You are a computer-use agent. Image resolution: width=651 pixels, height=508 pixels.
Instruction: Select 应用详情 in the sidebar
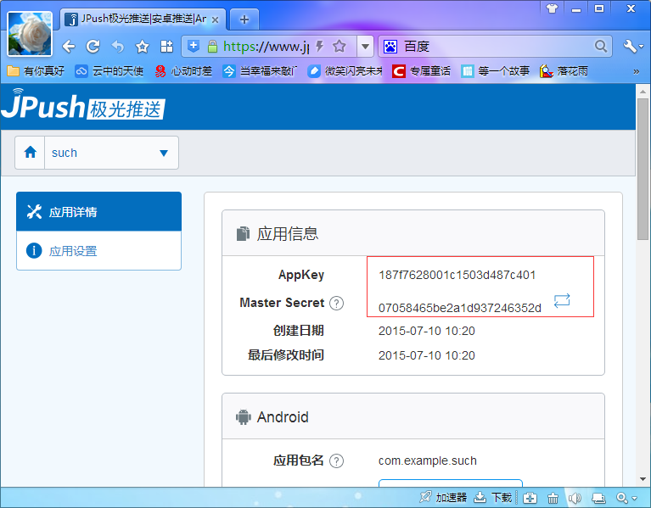98,211
